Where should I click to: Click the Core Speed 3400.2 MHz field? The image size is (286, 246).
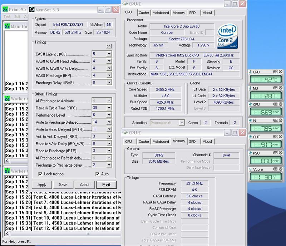(x=165, y=89)
